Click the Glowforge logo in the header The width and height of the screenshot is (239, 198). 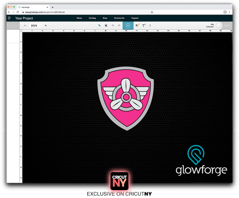(x=9, y=18)
